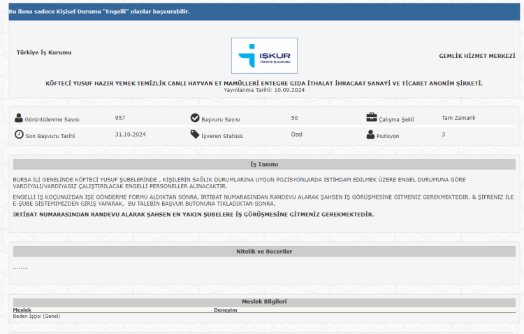Click the 31.10.2024 deadline date value
Viewport: 524px width, 334px height.
130,134
